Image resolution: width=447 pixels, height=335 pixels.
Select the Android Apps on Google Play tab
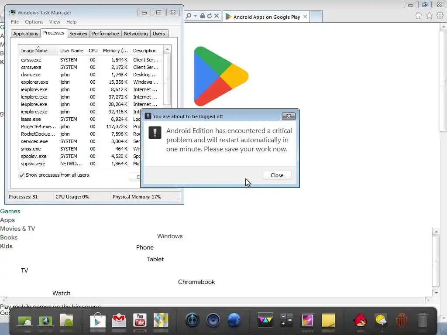click(266, 17)
